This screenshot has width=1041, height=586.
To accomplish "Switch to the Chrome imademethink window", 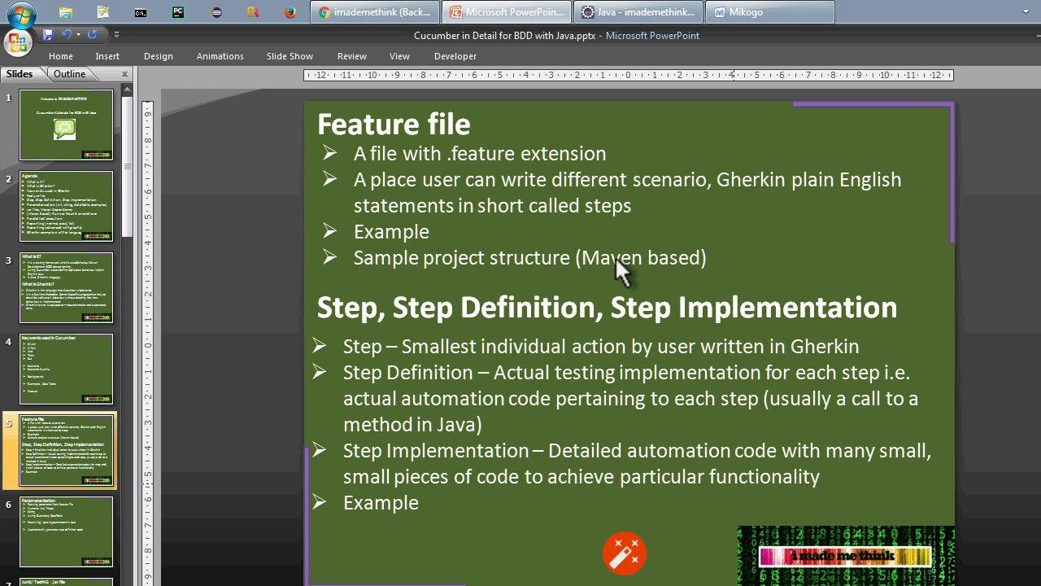I will pyautogui.click(x=375, y=12).
